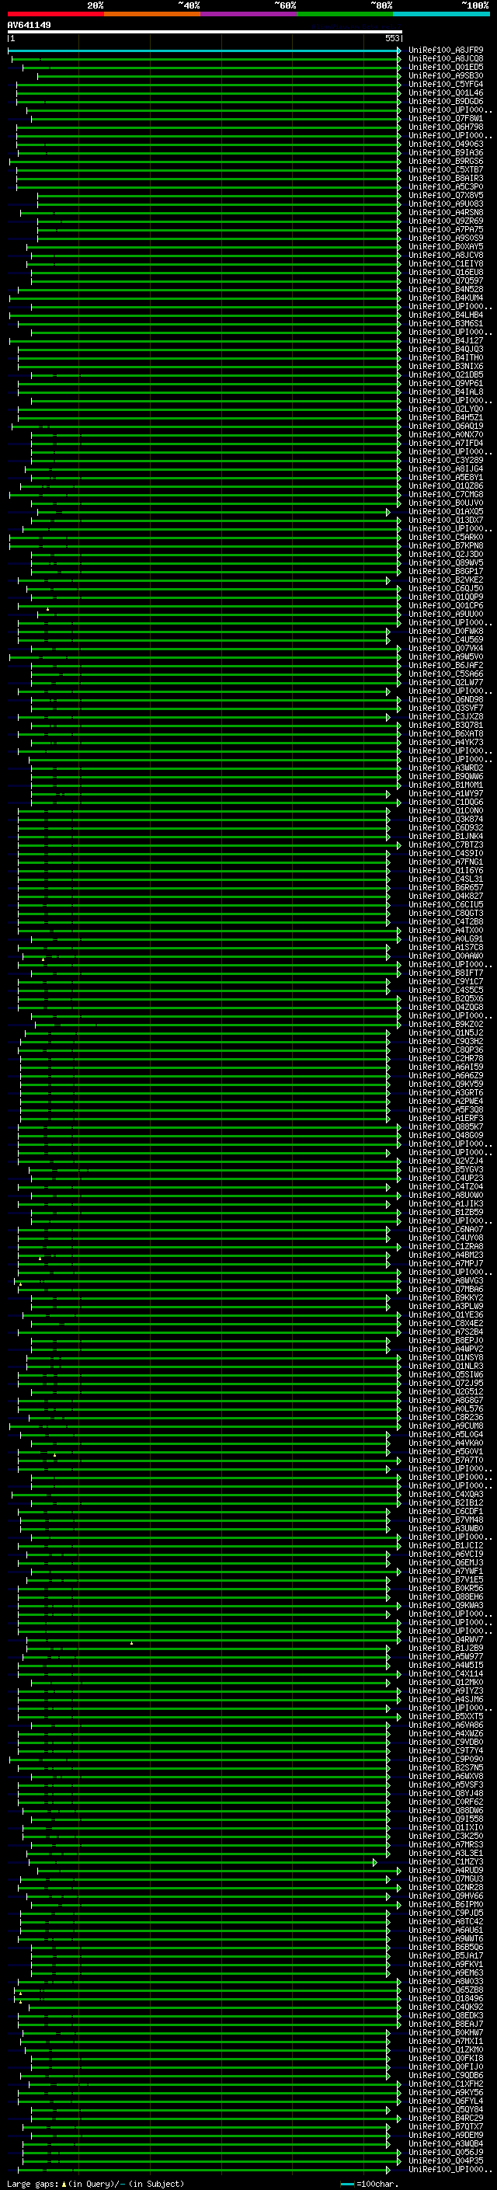This screenshot has height=2190, width=497.
Task: Open hit UniRef100_Q6H798
Action: pyautogui.click(x=445, y=127)
